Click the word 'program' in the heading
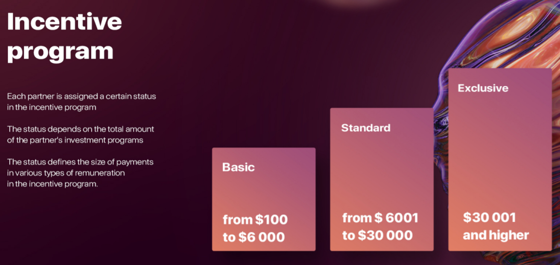The height and width of the screenshot is (265, 560). coord(60,52)
